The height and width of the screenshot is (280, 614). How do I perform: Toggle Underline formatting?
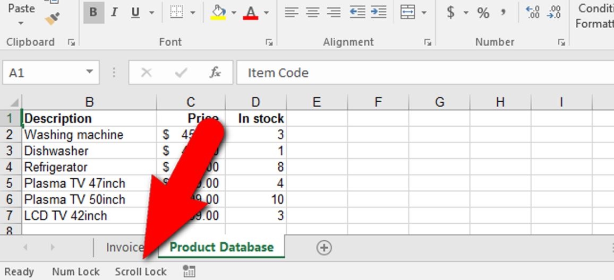(135, 12)
